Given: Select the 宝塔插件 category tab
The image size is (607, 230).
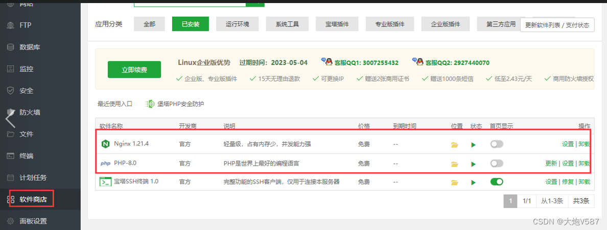Looking at the screenshot, I should pyautogui.click(x=337, y=24).
